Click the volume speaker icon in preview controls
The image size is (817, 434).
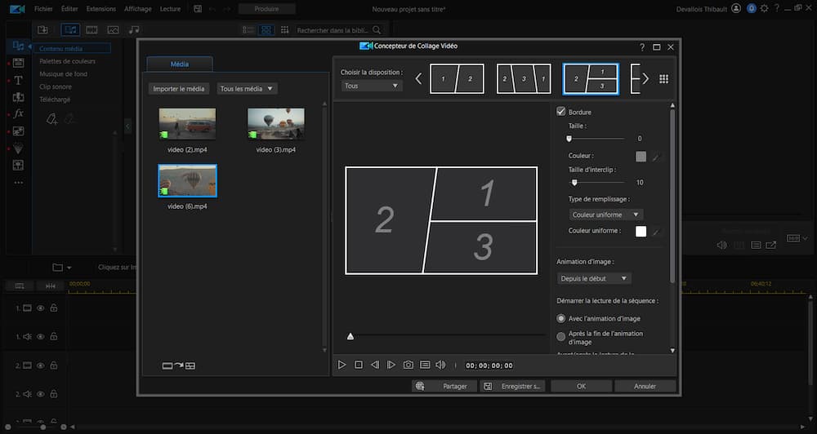pos(441,365)
